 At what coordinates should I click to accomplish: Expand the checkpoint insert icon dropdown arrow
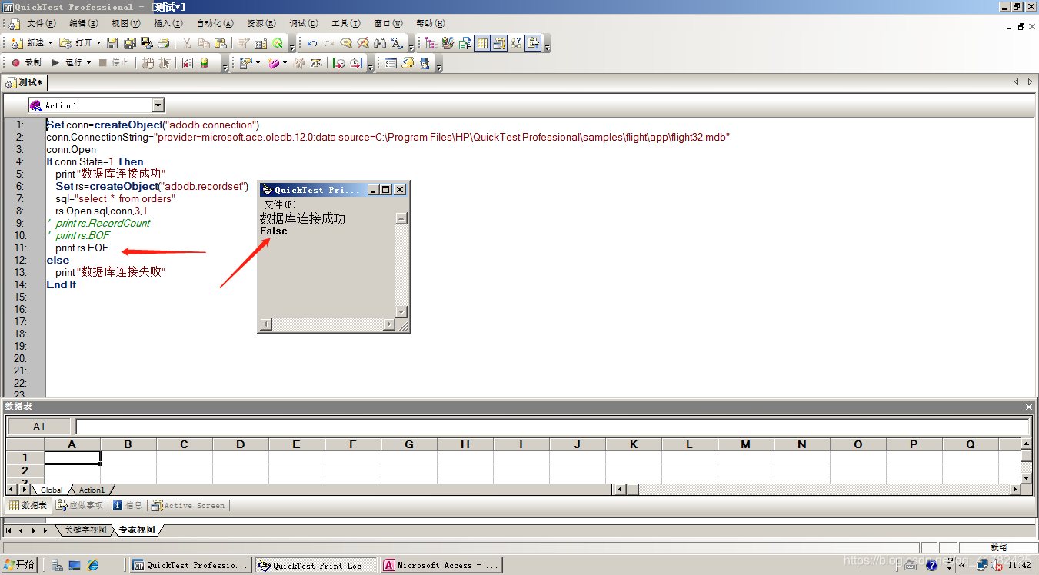click(x=258, y=63)
